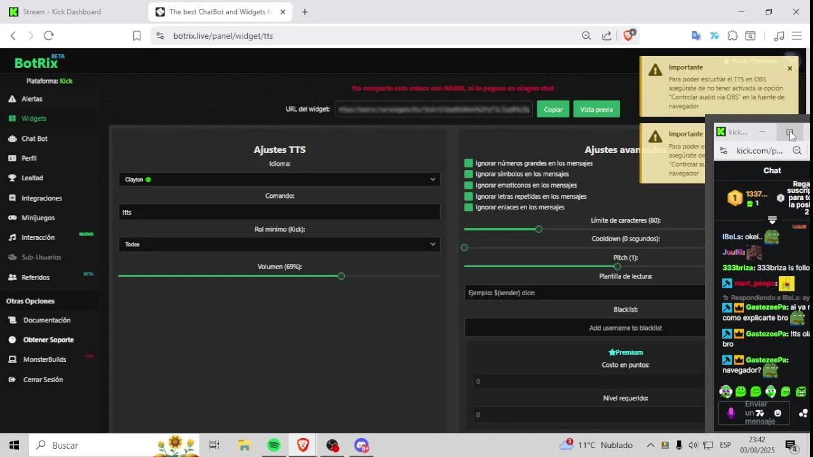Open the Interacción music section
813x457 pixels.
pos(31,237)
